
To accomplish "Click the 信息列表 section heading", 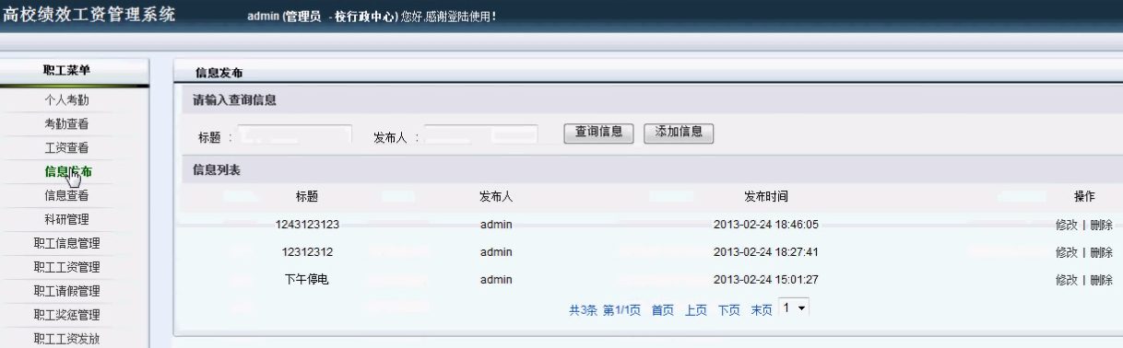I will (217, 170).
